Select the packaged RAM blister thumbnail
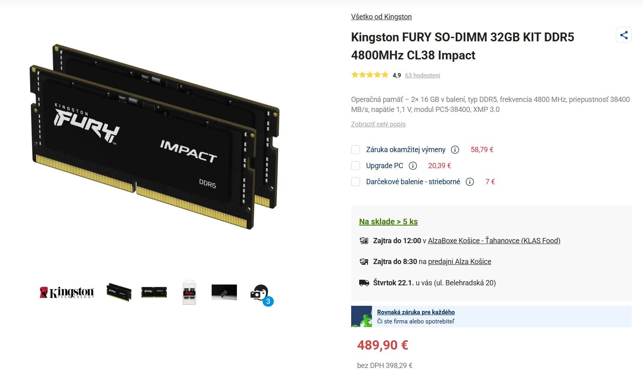 tap(189, 292)
